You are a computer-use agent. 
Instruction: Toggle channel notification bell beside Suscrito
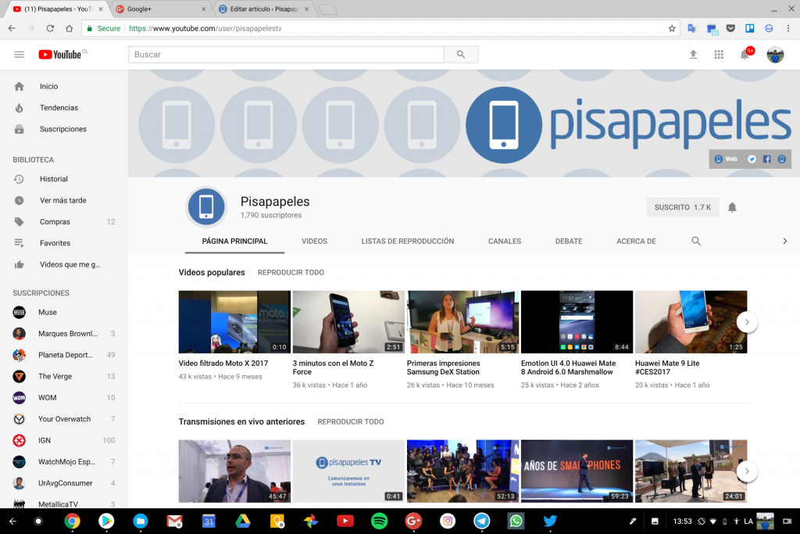click(x=732, y=207)
